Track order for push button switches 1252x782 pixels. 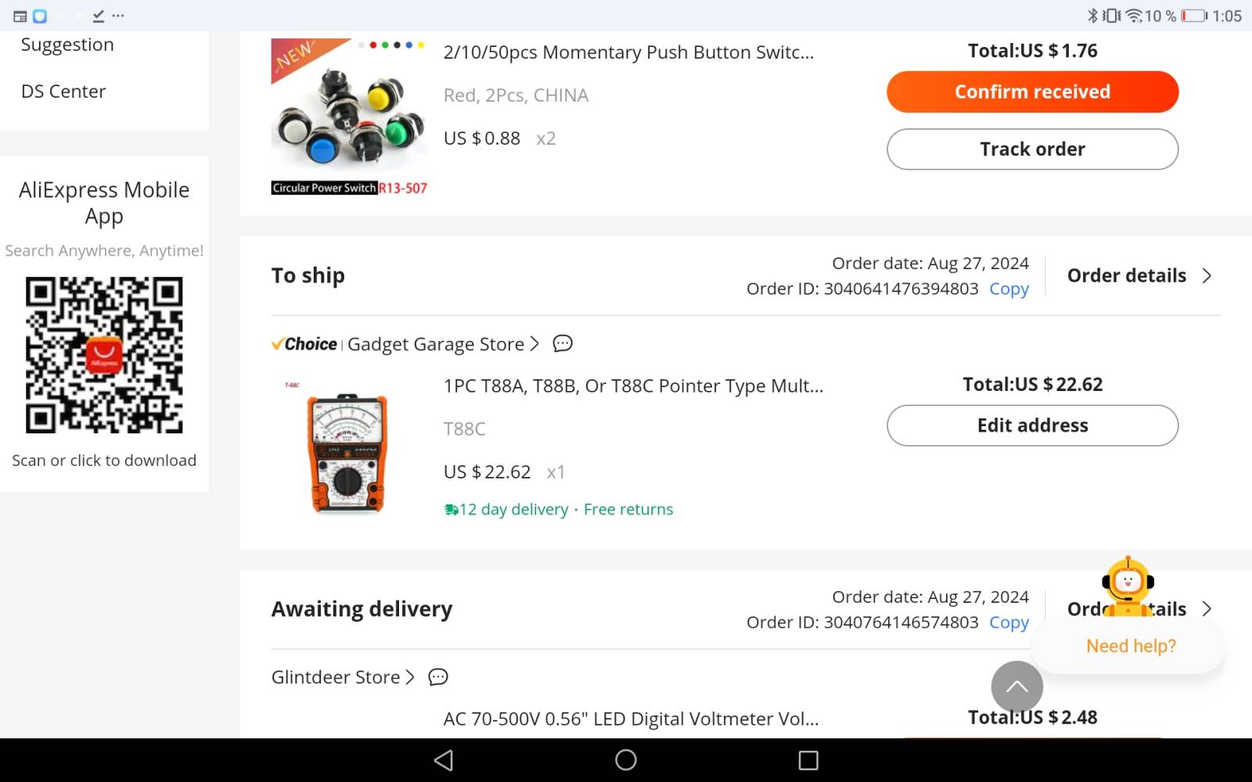coord(1032,149)
